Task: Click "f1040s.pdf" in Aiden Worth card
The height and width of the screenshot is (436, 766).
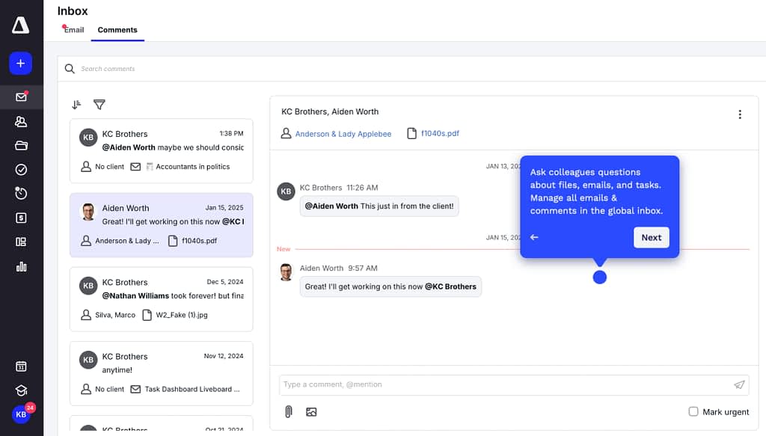Action: pos(199,241)
